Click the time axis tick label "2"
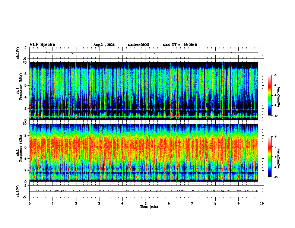Image resolution: width=295 pixels, height=228 pixels. (x=76, y=203)
